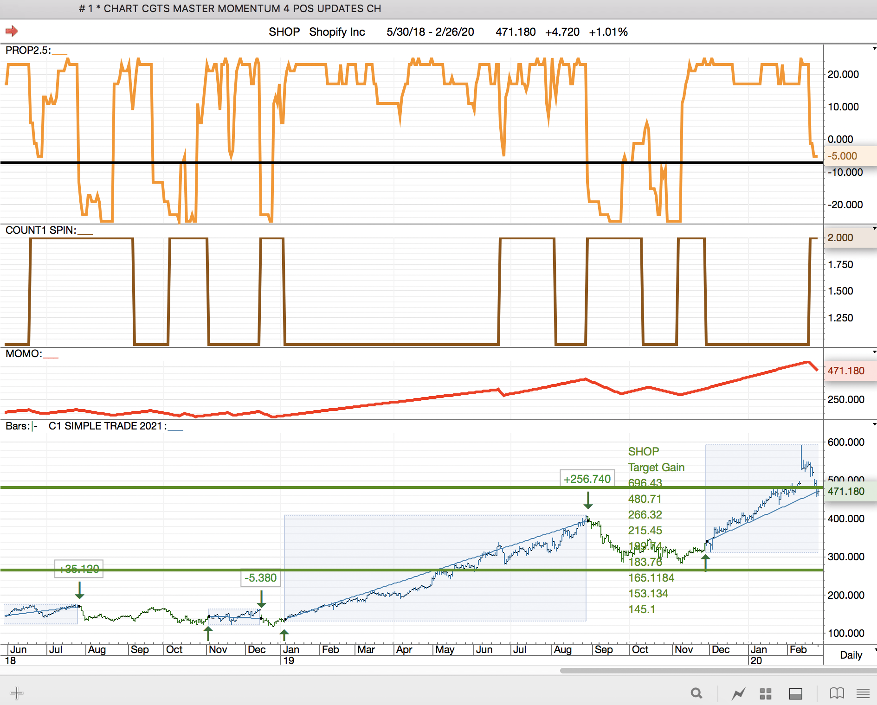The width and height of the screenshot is (877, 705).
Task: Click the header price 471.180
Action: 516,32
